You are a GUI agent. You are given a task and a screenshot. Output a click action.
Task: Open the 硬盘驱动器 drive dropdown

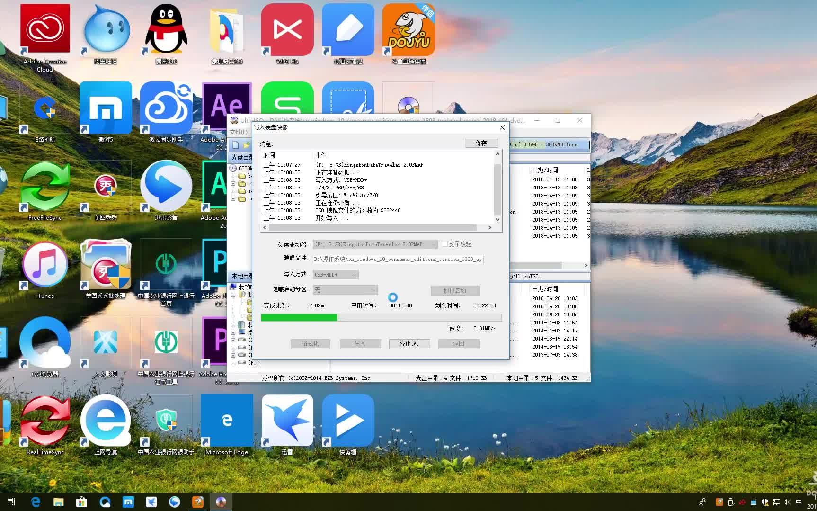(x=375, y=244)
